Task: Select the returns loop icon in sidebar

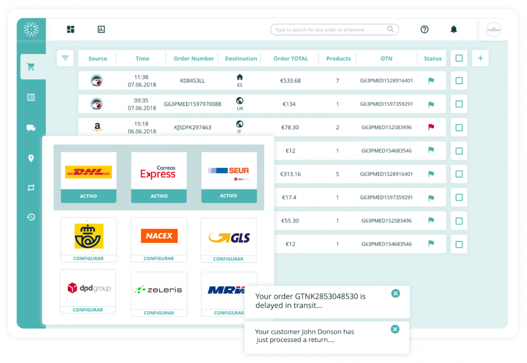Action: coord(32,188)
